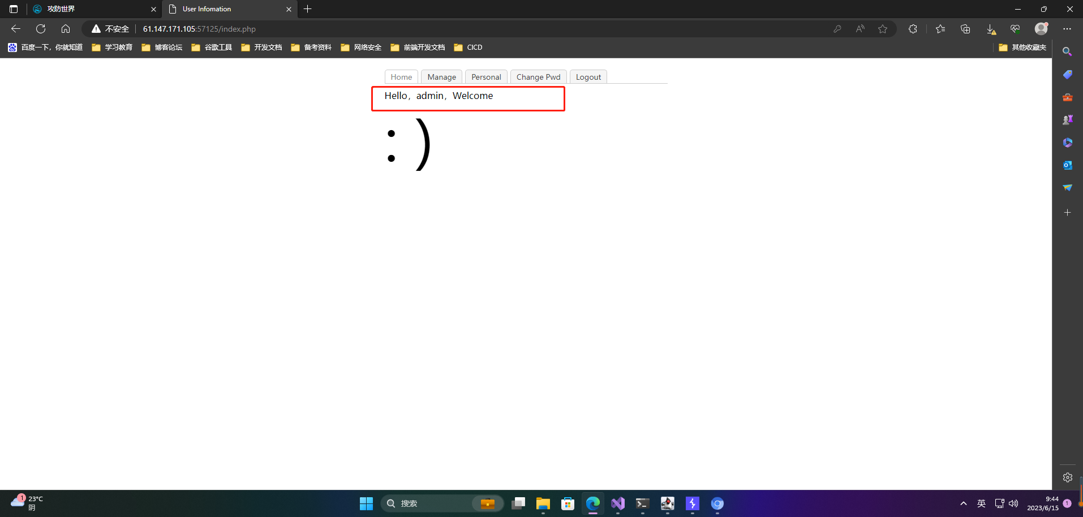Open sidebar shopping tag icon
1083x517 pixels.
click(x=1067, y=75)
